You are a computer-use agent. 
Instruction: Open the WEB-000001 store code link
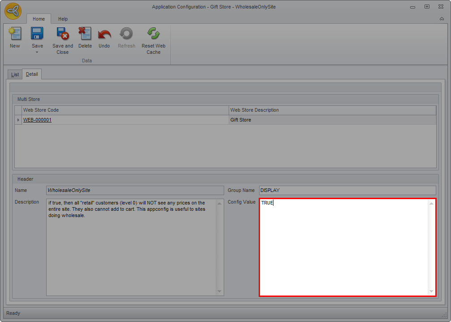[37, 120]
